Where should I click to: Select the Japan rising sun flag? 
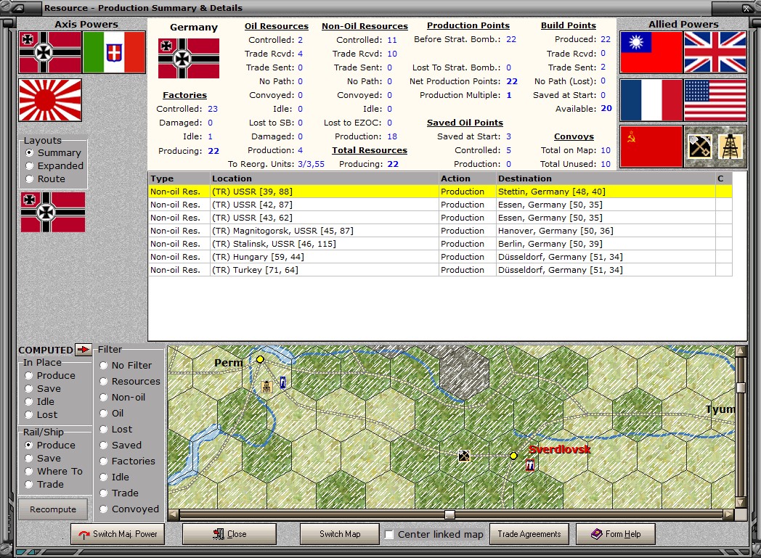[51, 100]
